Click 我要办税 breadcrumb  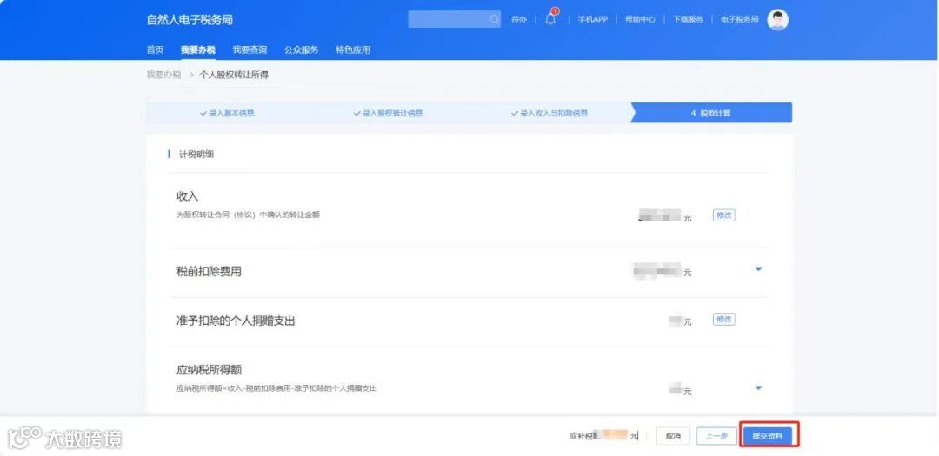tap(163, 75)
